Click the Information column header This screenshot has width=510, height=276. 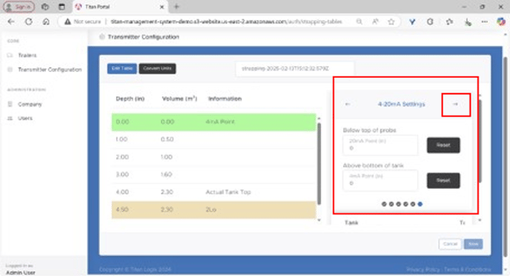point(225,99)
